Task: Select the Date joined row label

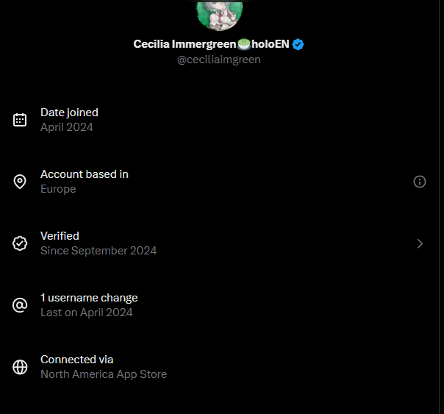Action: coord(69,113)
